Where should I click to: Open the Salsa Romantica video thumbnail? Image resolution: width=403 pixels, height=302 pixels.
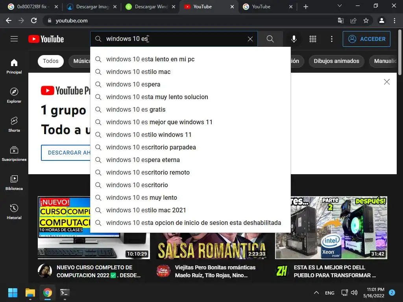212,246
